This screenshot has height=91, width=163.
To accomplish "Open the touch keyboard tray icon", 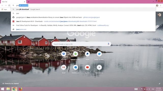I will click(136, 89).
